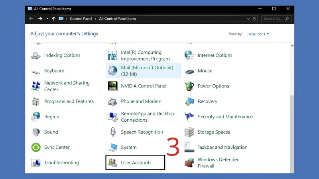Open NVIDIA Control Panel link text
319x179 pixels.
pyautogui.click(x=144, y=86)
